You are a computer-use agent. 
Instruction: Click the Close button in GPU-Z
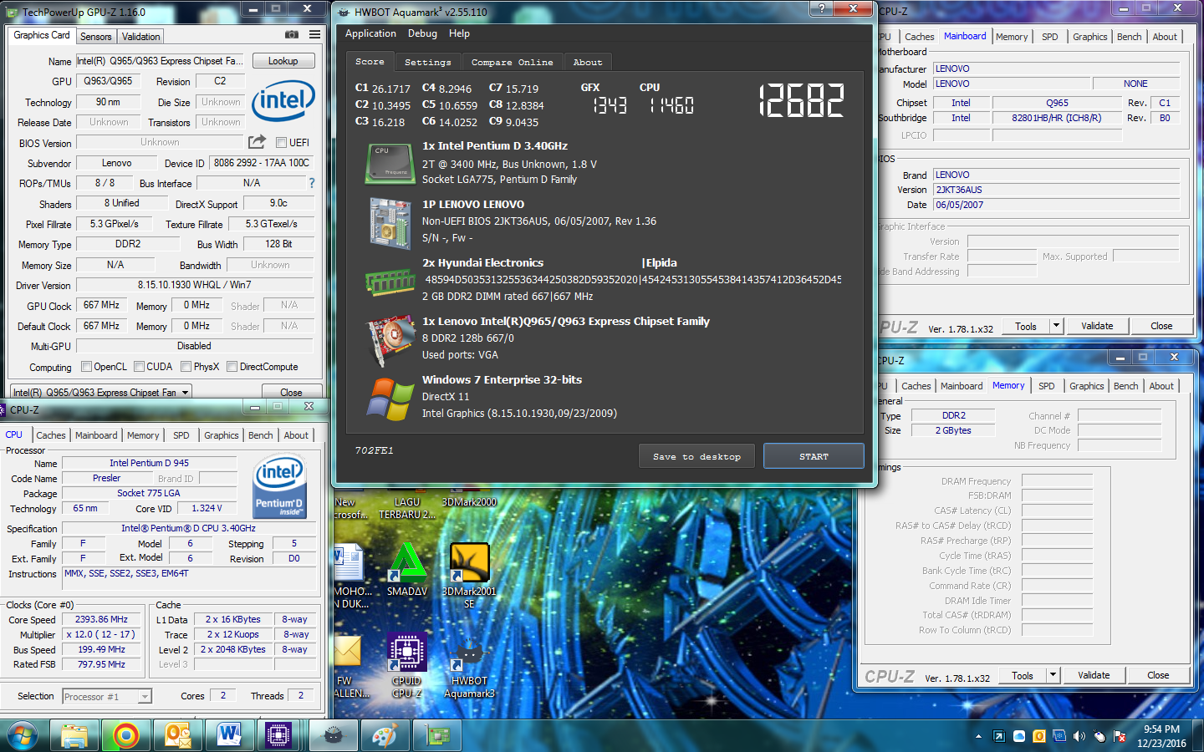(291, 392)
